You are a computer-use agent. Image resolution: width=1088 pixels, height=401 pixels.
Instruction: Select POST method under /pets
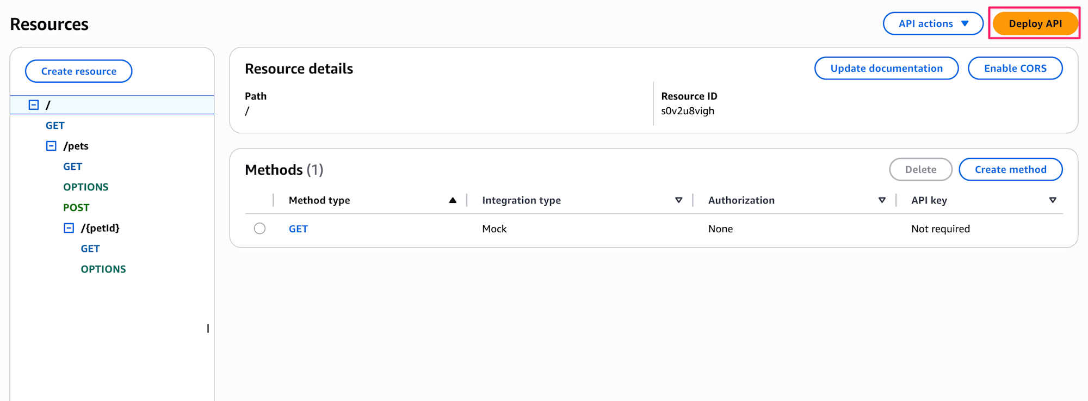click(x=76, y=208)
